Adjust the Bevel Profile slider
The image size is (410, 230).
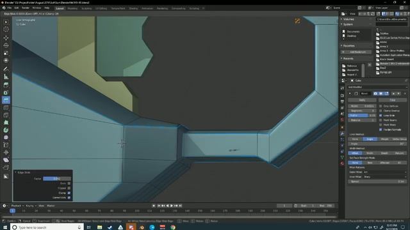click(x=362, y=116)
